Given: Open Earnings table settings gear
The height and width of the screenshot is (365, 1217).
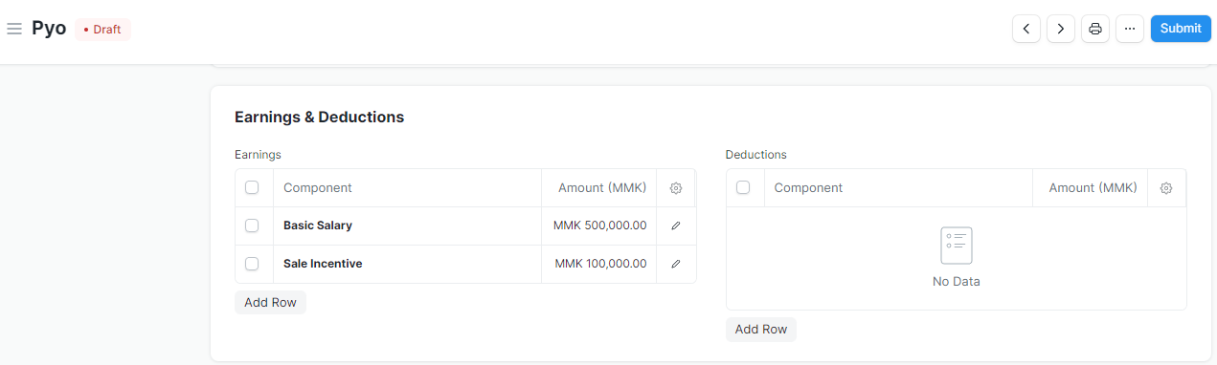Looking at the screenshot, I should pos(676,188).
